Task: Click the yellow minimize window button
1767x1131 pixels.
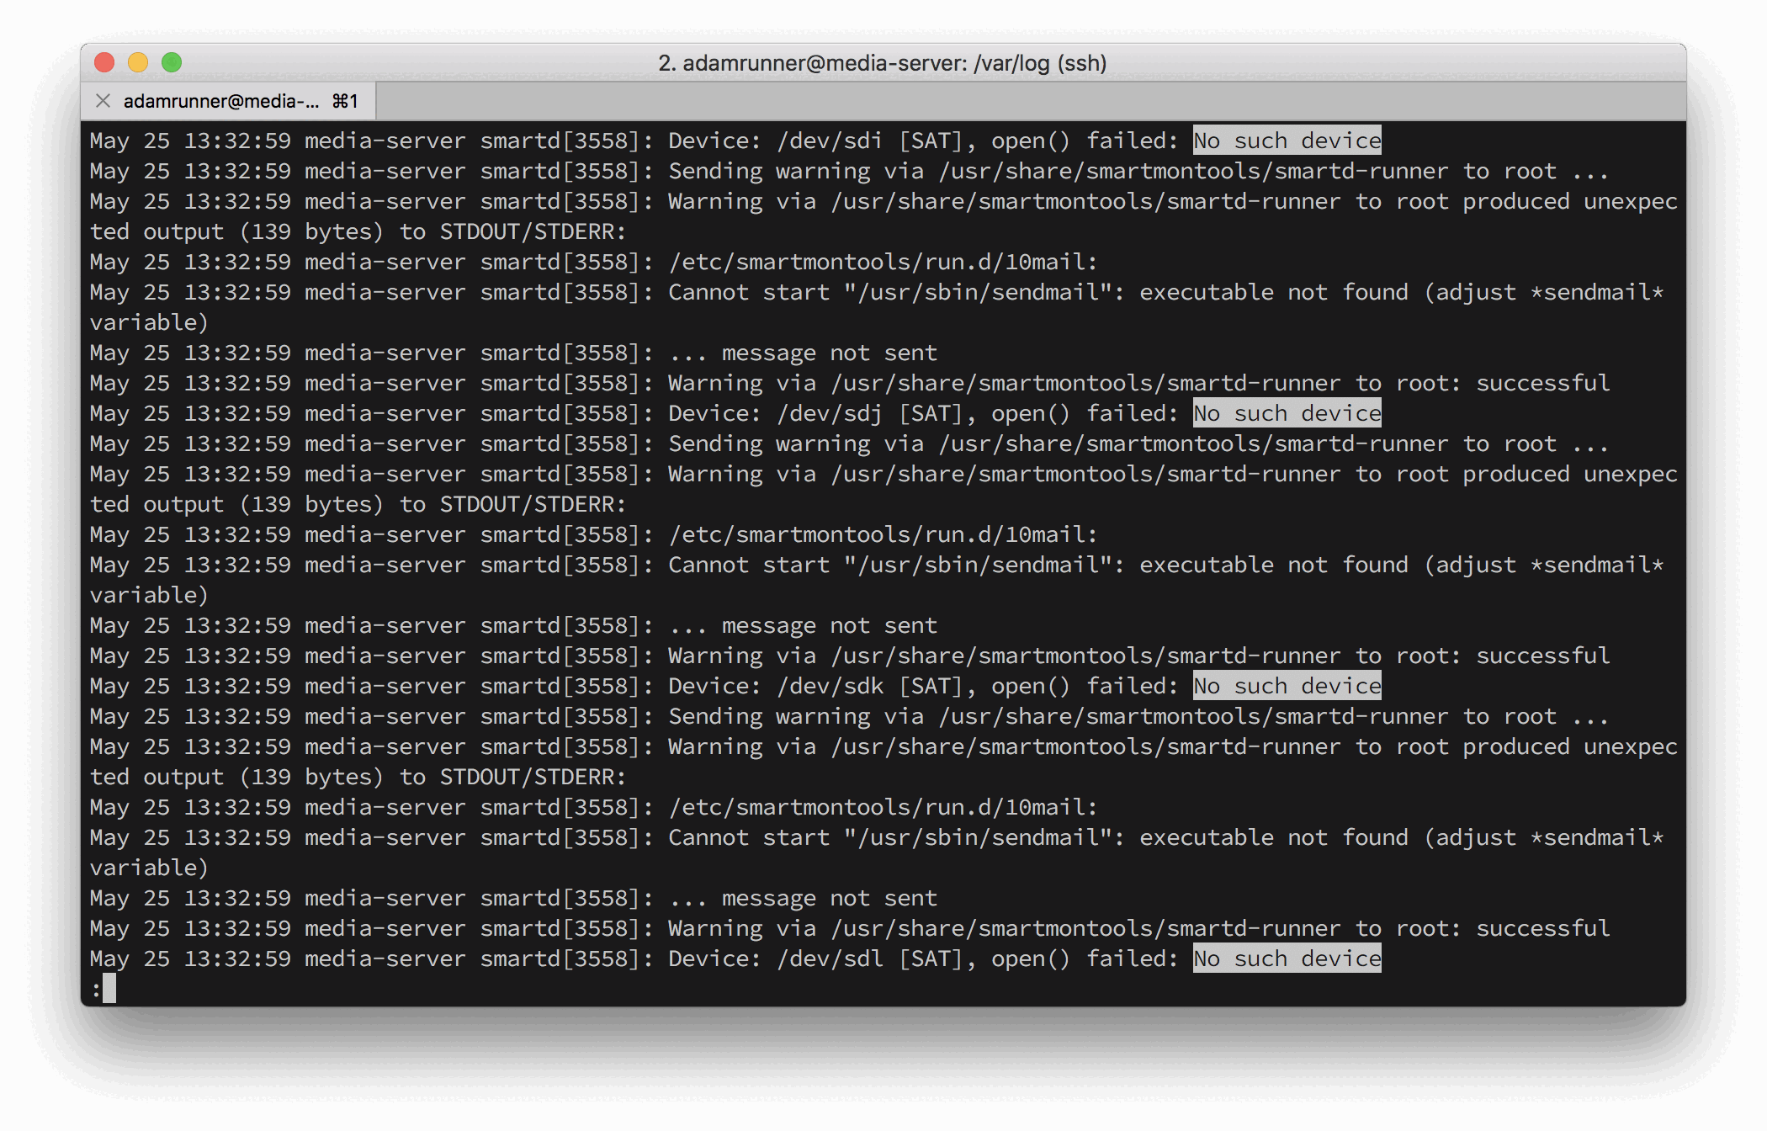Action: [138, 62]
